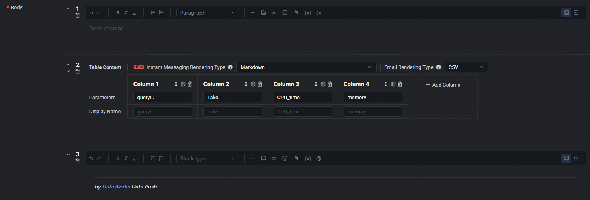Image resolution: width=590 pixels, height=200 pixels.
Task: Click the @ mention icon in block 3 toolbar
Action: pos(319,158)
